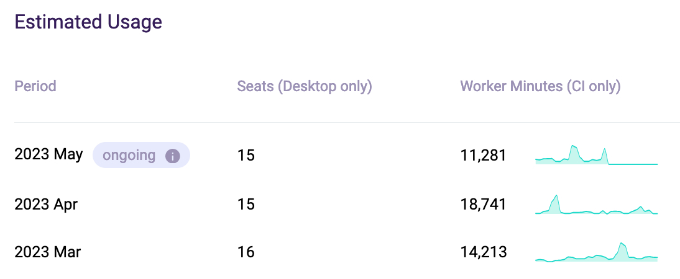Click the March seat count of 16
The width and height of the screenshot is (680, 279).
pyautogui.click(x=246, y=252)
